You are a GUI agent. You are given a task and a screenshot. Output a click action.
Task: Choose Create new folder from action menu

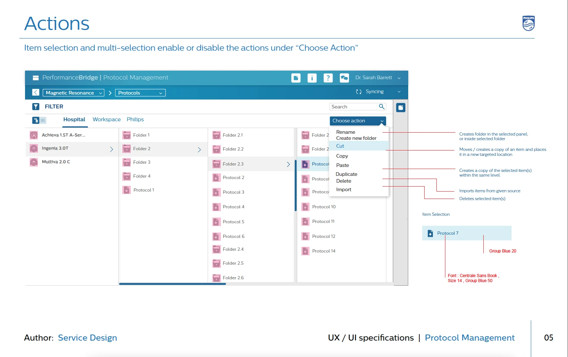coord(356,138)
